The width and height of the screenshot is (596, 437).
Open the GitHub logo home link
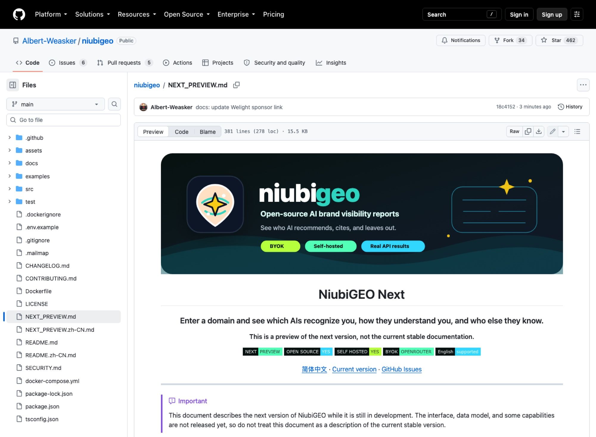pyautogui.click(x=19, y=14)
